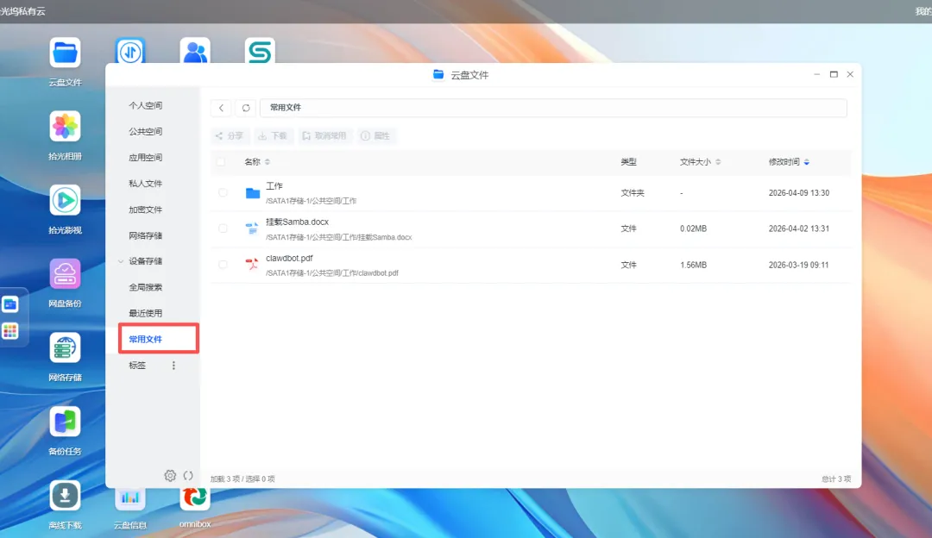The width and height of the screenshot is (932, 538).
Task: Open 私人文件 in the sidebar
Action: tap(146, 184)
